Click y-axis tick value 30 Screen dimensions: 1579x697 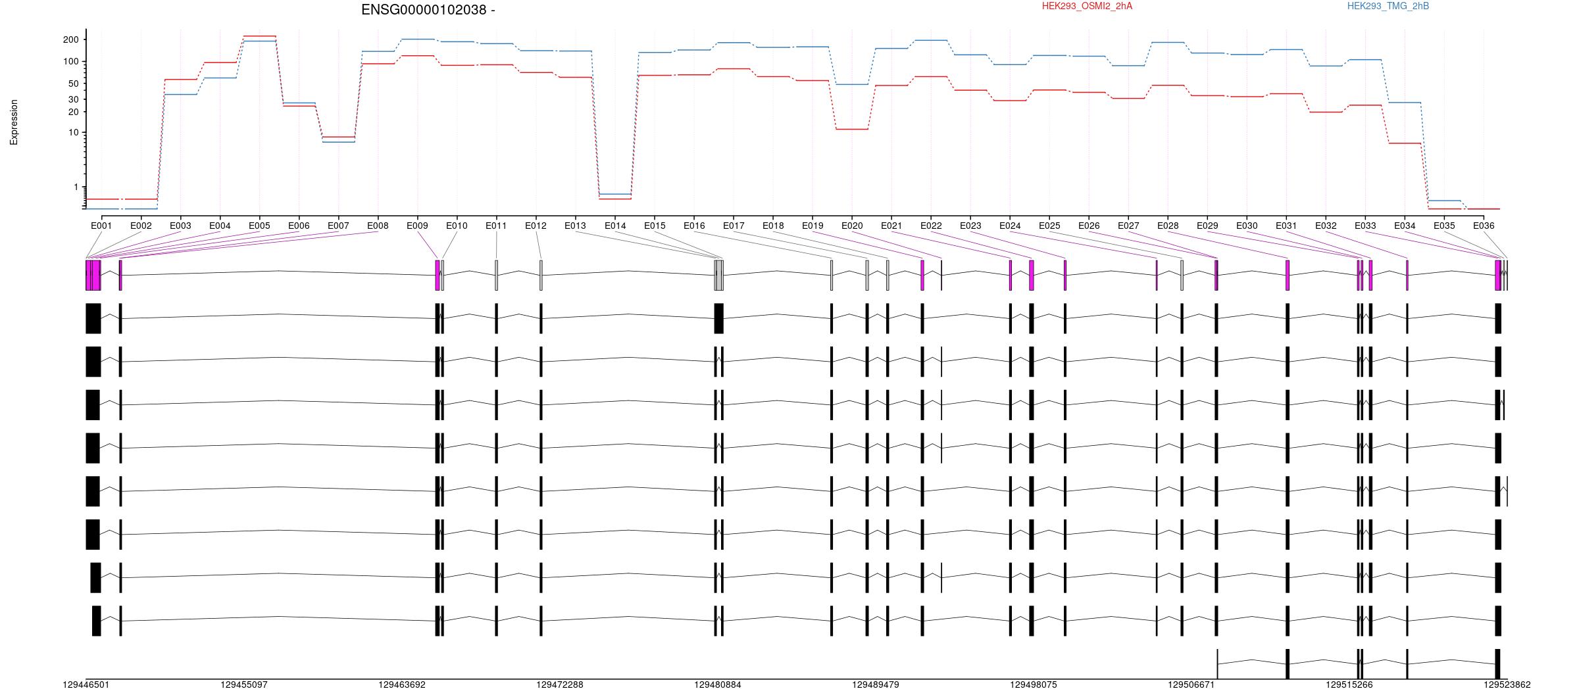click(x=74, y=99)
